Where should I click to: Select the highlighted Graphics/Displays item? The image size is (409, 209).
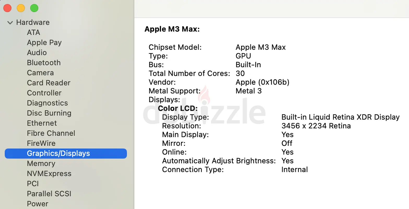tap(66, 153)
